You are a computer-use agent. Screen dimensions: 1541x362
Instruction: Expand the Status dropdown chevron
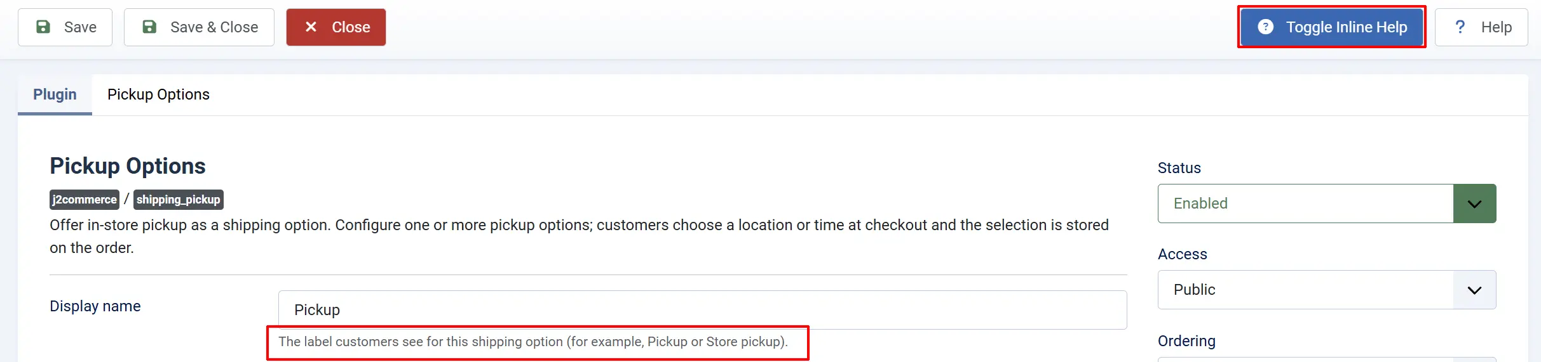(x=1474, y=204)
